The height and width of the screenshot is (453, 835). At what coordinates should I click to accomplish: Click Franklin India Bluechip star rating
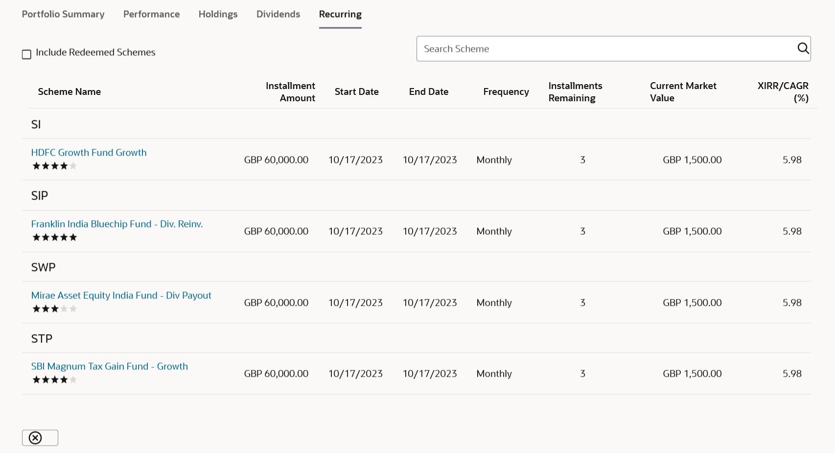pos(54,238)
